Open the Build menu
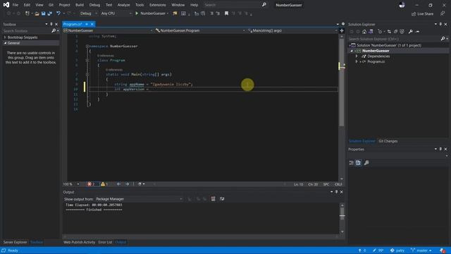 (80, 5)
